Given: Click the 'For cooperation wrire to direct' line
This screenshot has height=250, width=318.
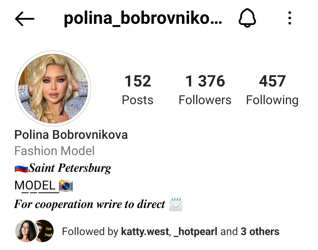Looking at the screenshot, I should pyautogui.click(x=90, y=204).
